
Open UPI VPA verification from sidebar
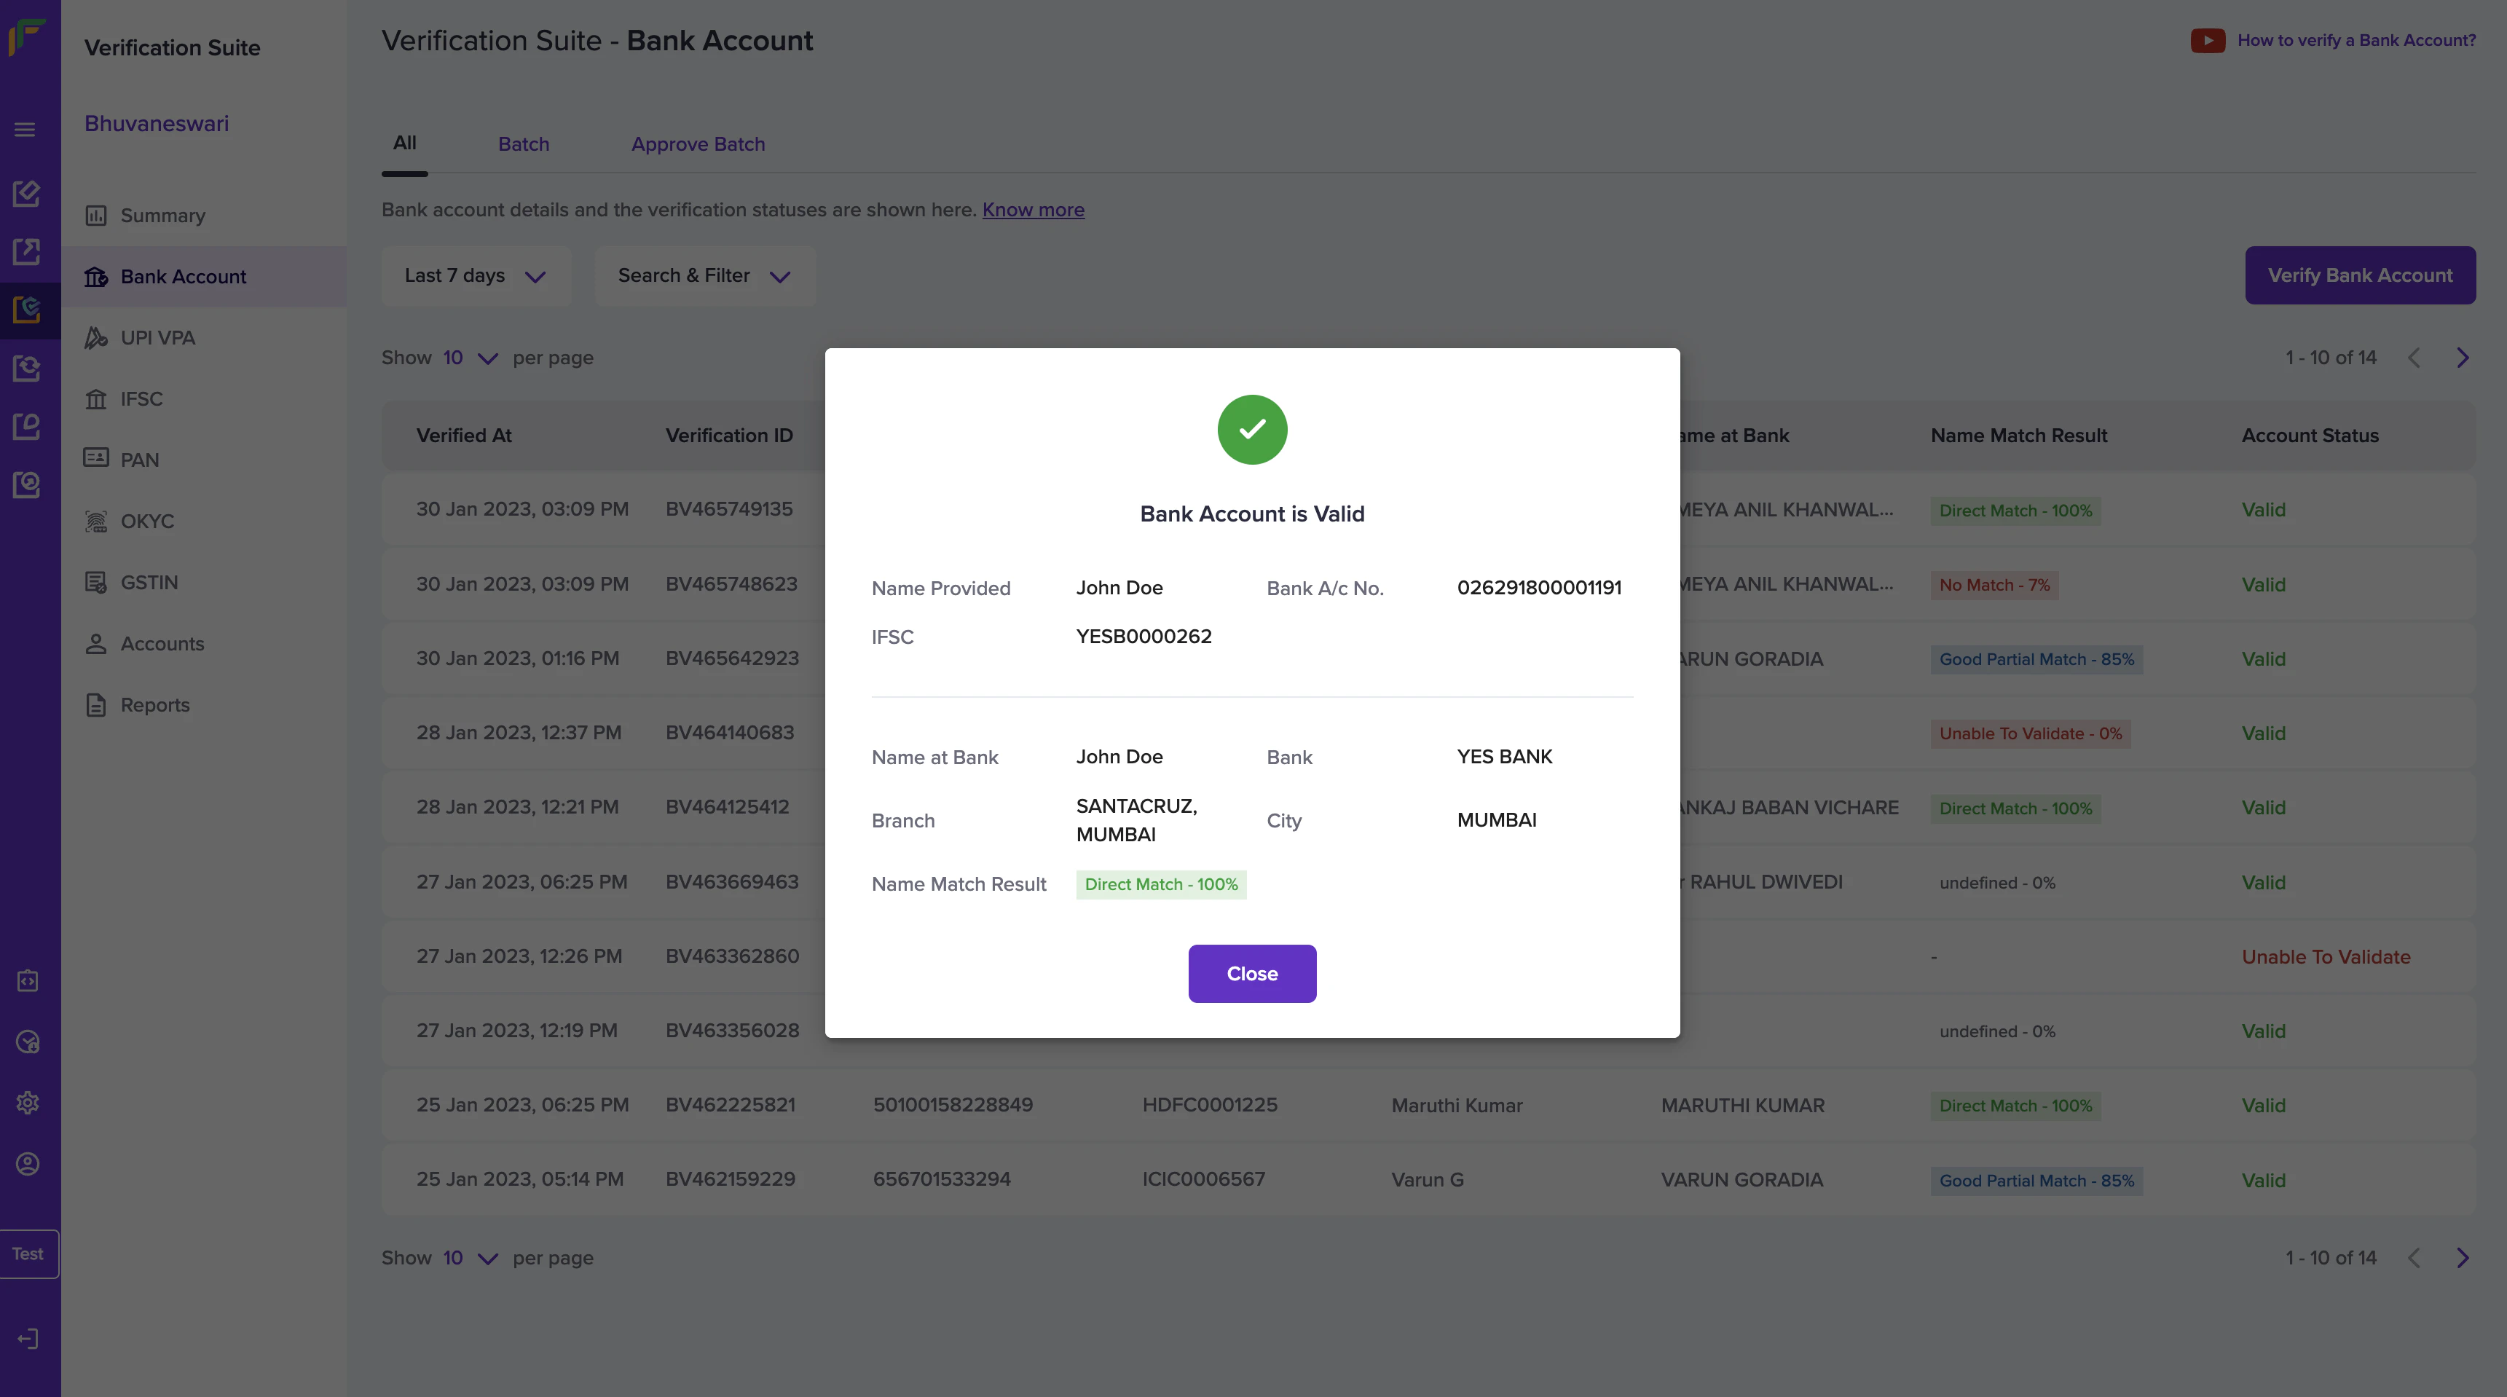(157, 338)
